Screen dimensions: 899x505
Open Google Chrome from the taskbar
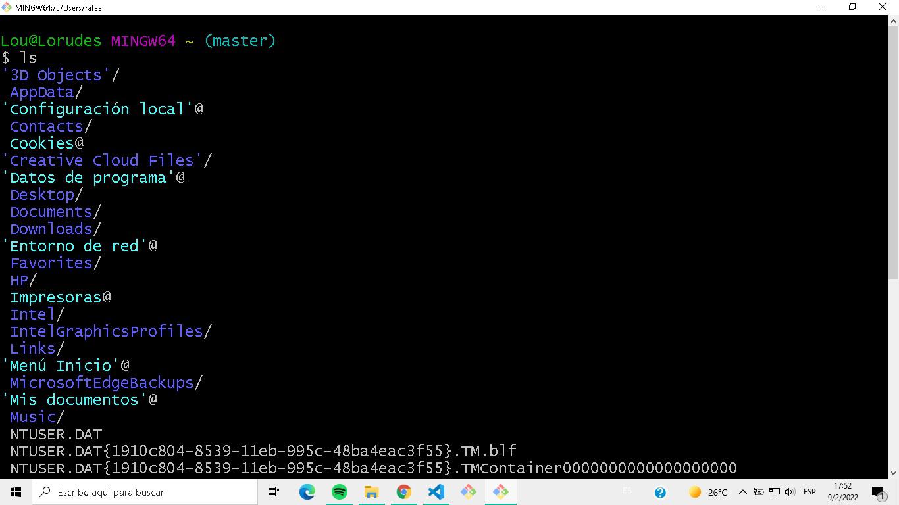[x=403, y=492]
